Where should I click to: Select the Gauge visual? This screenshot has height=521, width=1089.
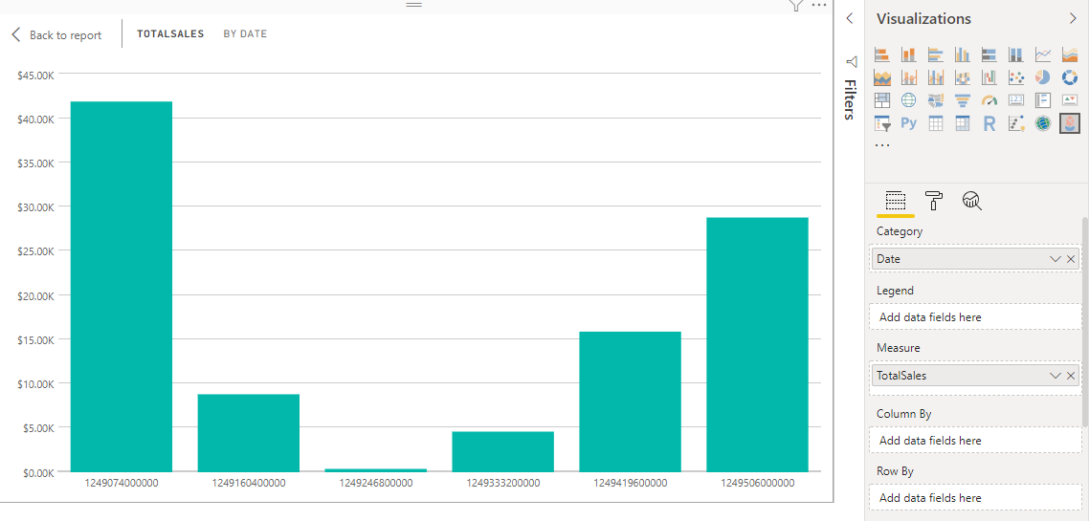(989, 100)
